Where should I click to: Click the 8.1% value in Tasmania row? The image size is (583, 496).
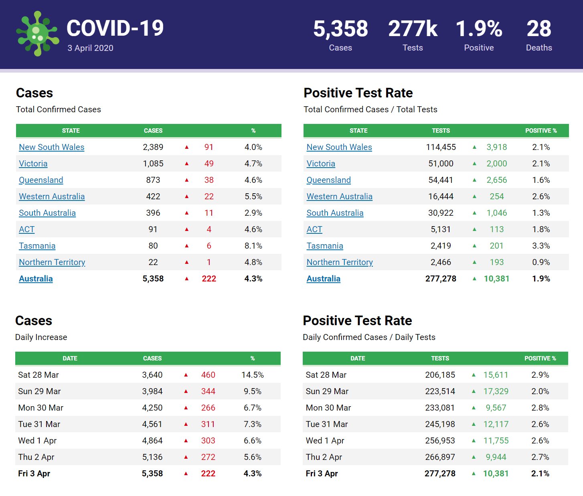253,246
